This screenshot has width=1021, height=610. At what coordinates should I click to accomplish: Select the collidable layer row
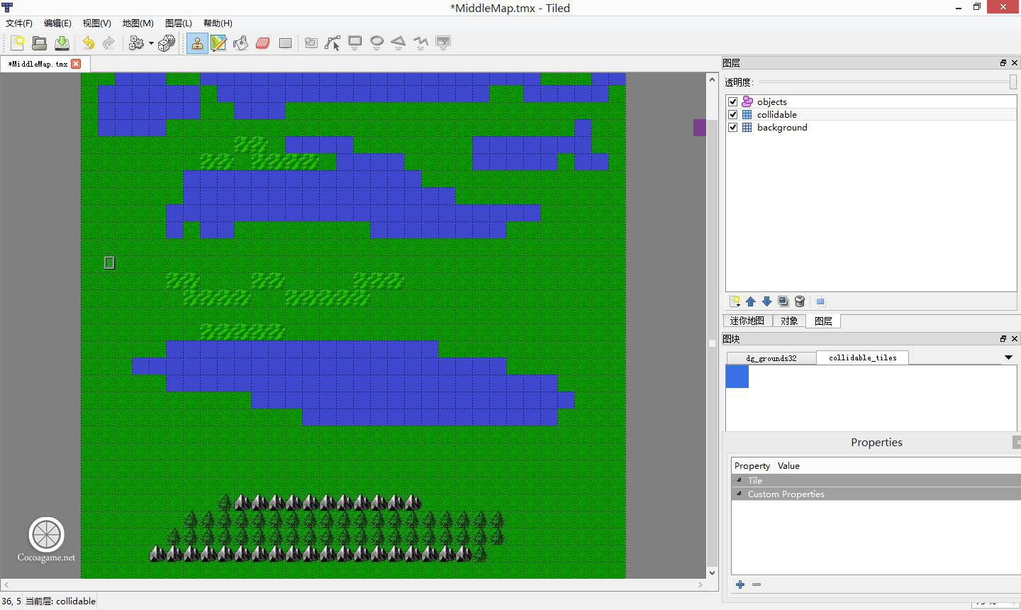tap(871, 114)
